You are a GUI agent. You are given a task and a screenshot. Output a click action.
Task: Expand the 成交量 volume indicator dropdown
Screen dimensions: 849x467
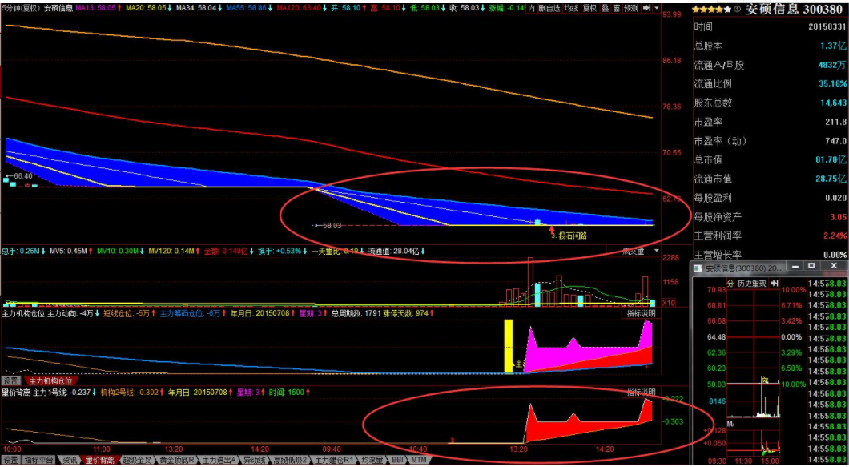pyautogui.click(x=657, y=251)
